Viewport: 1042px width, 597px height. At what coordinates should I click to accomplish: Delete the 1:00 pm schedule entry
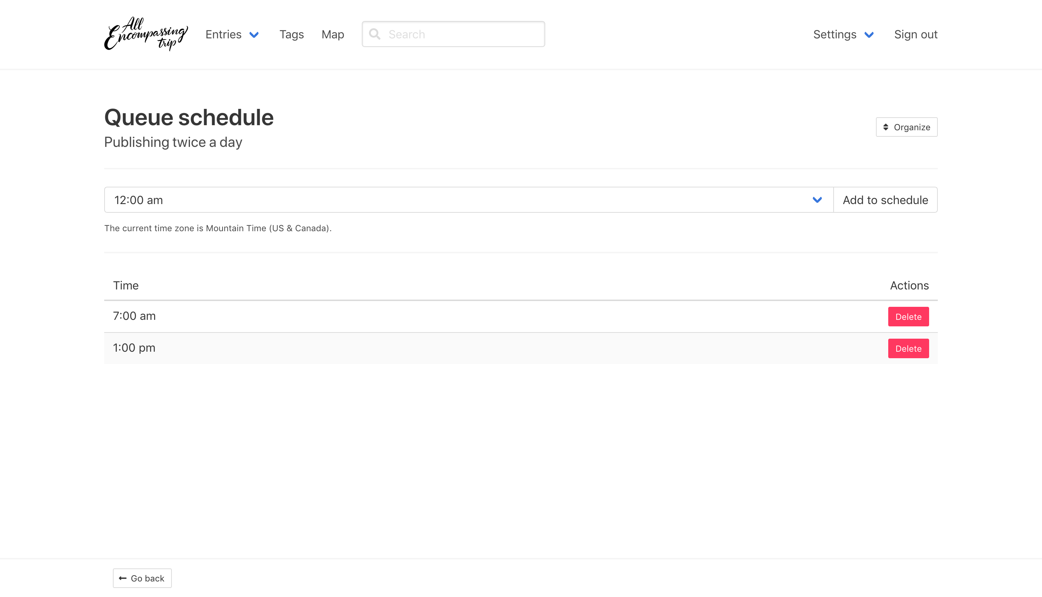[x=908, y=348]
